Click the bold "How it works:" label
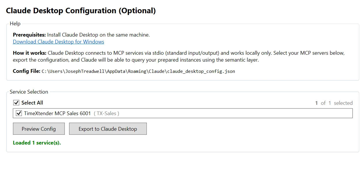363x169 pixels. pos(30,53)
